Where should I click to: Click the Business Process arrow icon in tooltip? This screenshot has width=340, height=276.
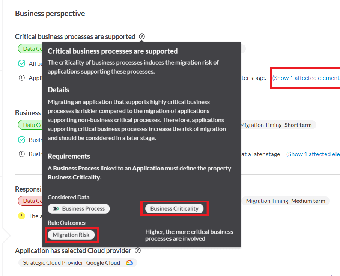tap(56, 208)
